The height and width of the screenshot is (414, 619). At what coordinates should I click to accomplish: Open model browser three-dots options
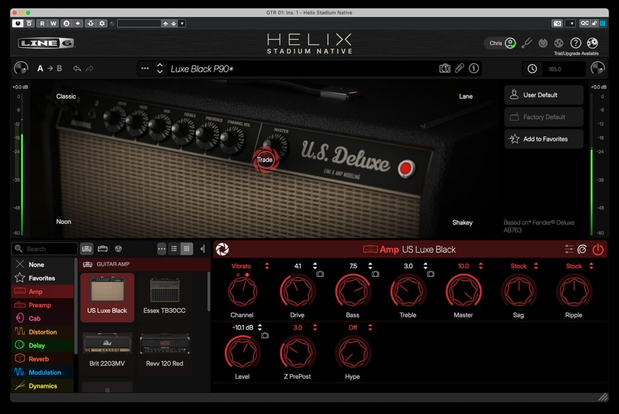[x=161, y=248]
